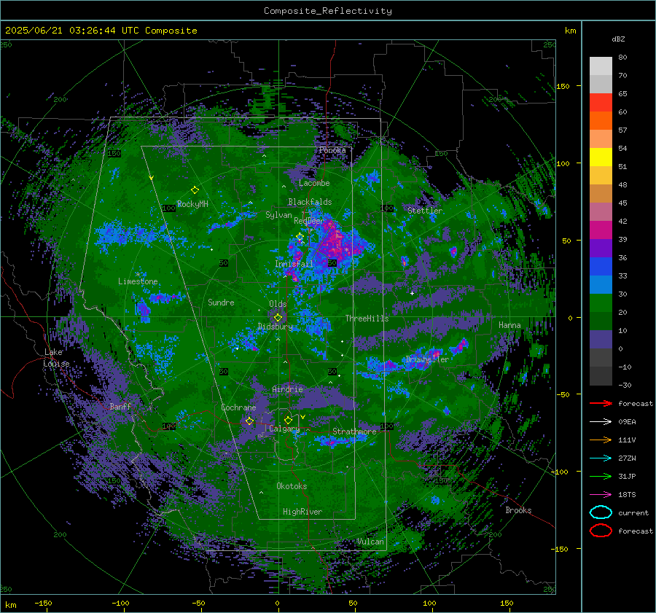Select the cyan 27ZW arrow icon
656x613 pixels.
pyautogui.click(x=601, y=458)
